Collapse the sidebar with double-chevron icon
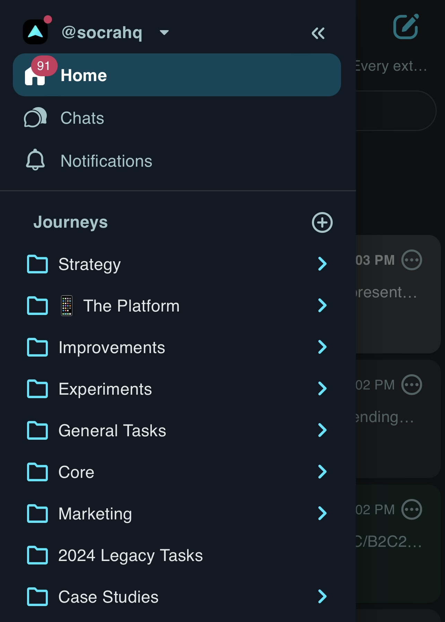This screenshot has width=445, height=622. [318, 33]
